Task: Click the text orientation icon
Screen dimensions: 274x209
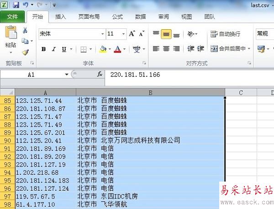Action: (x=190, y=34)
